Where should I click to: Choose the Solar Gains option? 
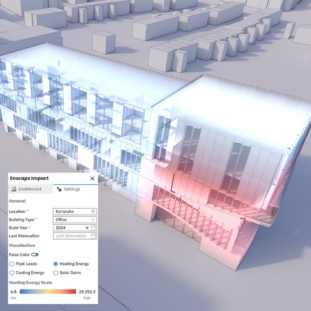coord(56,273)
